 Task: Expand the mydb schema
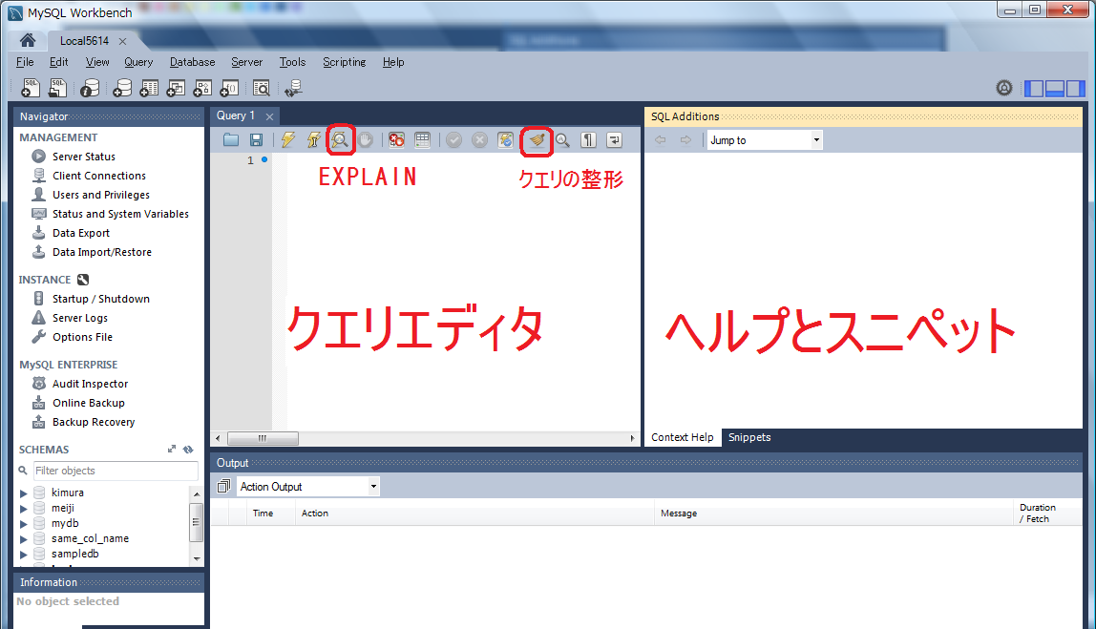click(23, 524)
